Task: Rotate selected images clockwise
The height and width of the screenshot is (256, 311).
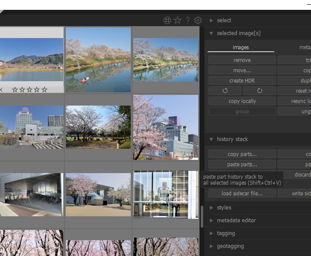Action: tap(259, 91)
